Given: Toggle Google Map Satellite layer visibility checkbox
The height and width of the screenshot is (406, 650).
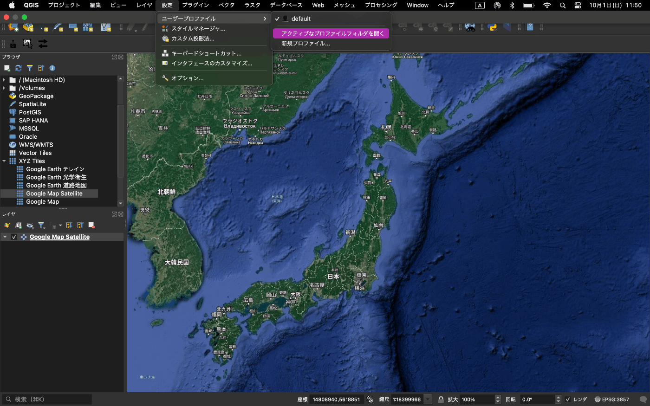Looking at the screenshot, I should click(x=14, y=237).
